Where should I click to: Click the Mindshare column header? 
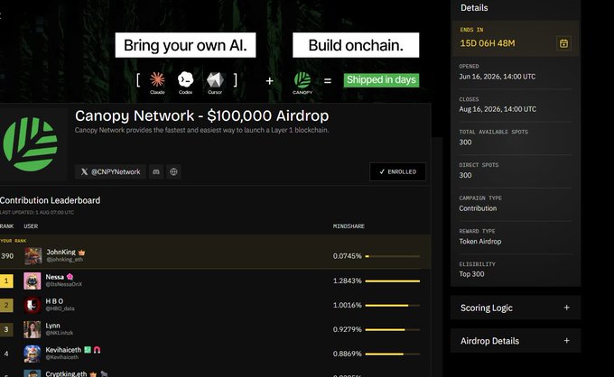coord(349,226)
